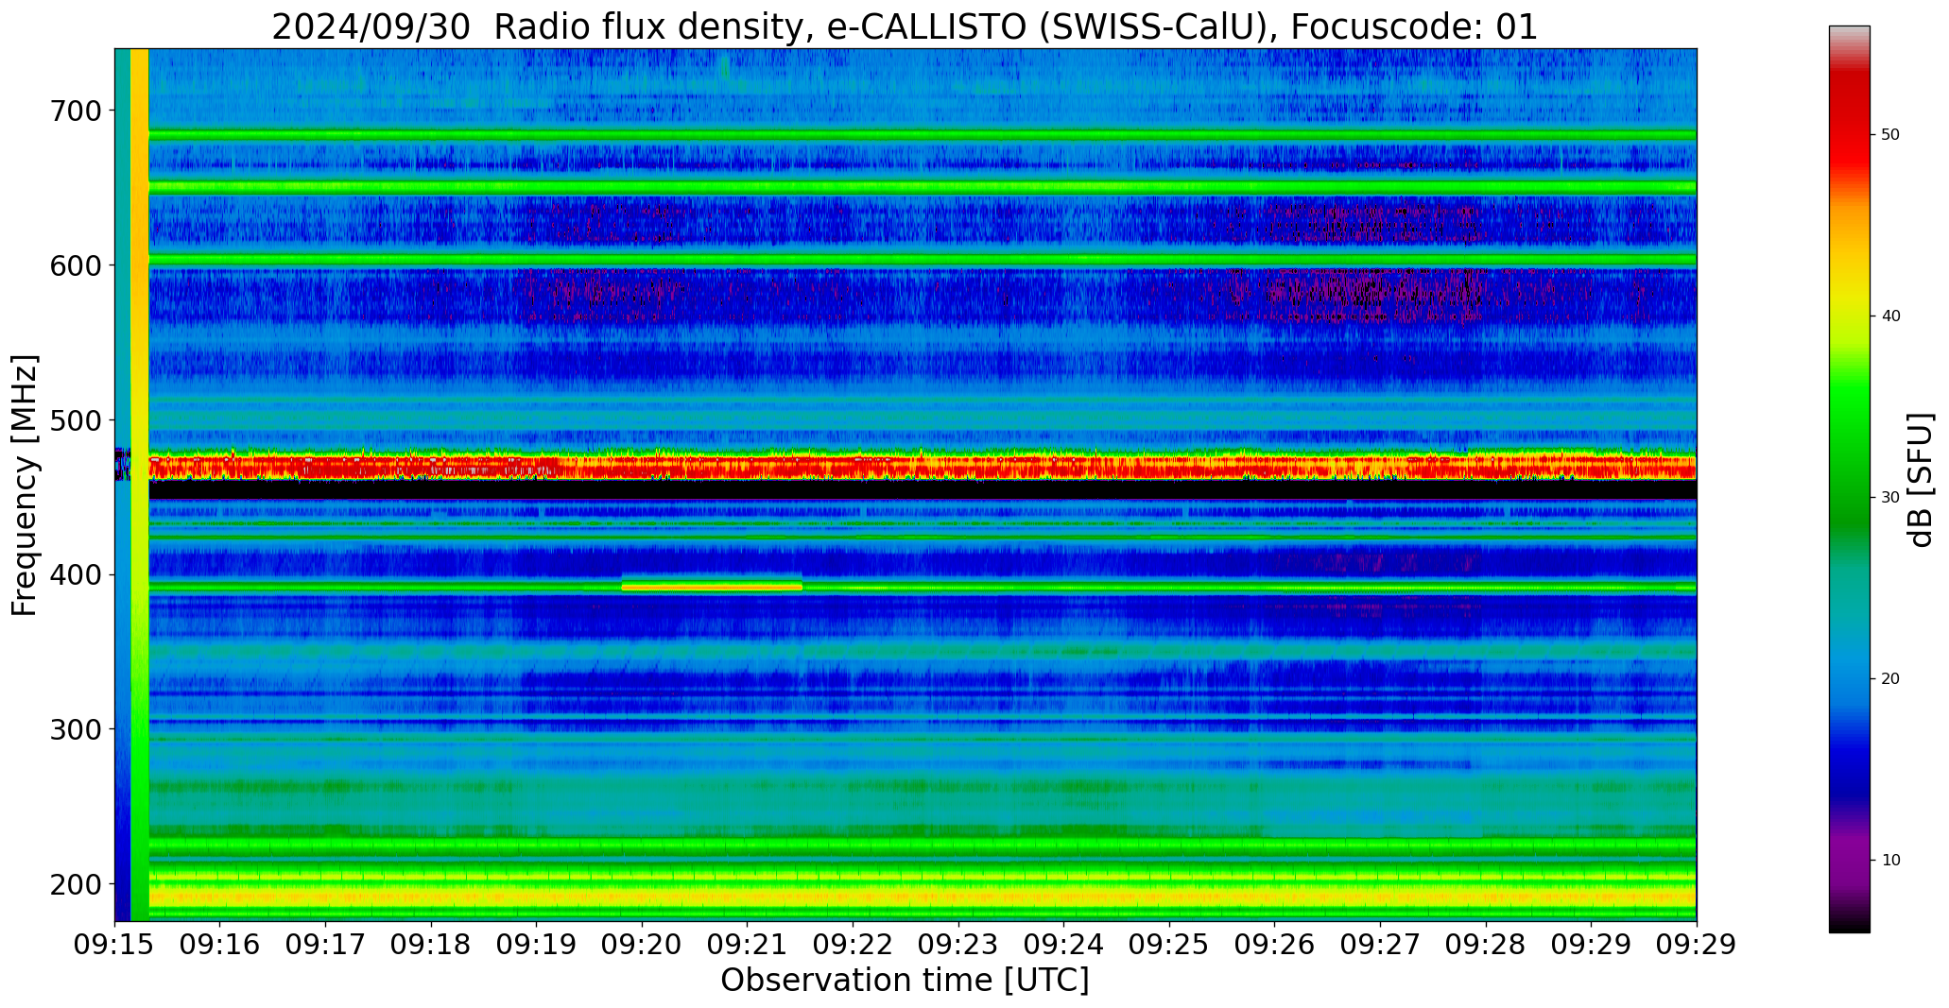Click the colorbar 40 tick label

pos(1890,316)
